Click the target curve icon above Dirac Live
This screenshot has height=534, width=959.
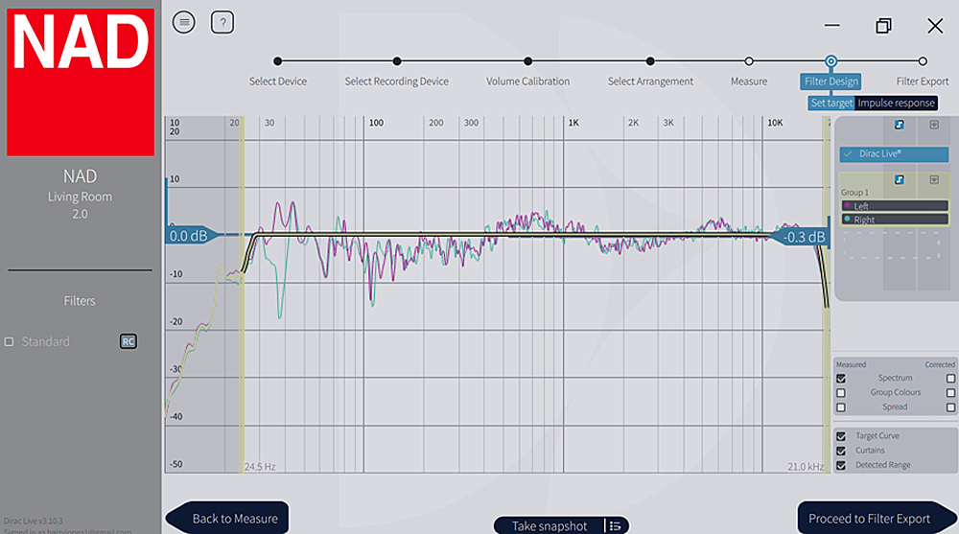900,125
